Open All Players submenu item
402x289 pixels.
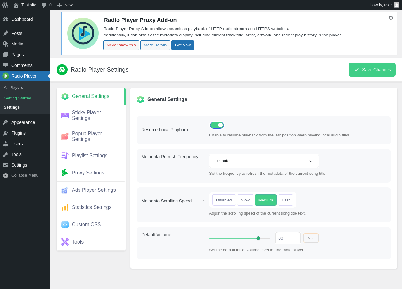click(14, 88)
